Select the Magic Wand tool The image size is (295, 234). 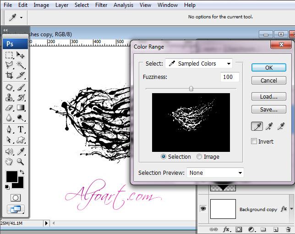click(x=21, y=65)
